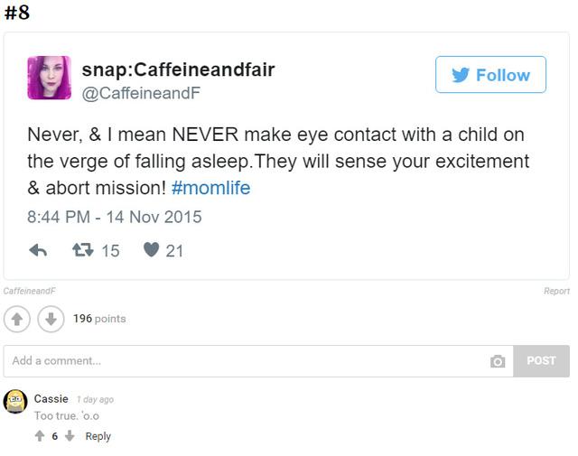Upvote the post with 196 points
Image resolution: width=578 pixels, height=456 pixels.
tap(17, 319)
